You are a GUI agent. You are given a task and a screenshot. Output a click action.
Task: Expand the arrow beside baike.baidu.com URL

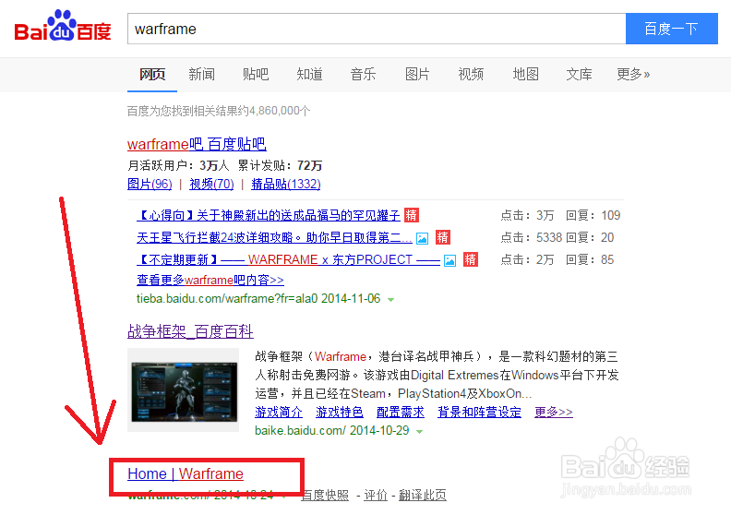pyautogui.click(x=420, y=432)
